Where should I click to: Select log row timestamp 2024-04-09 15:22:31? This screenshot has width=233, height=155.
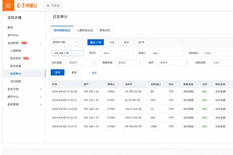(65, 100)
